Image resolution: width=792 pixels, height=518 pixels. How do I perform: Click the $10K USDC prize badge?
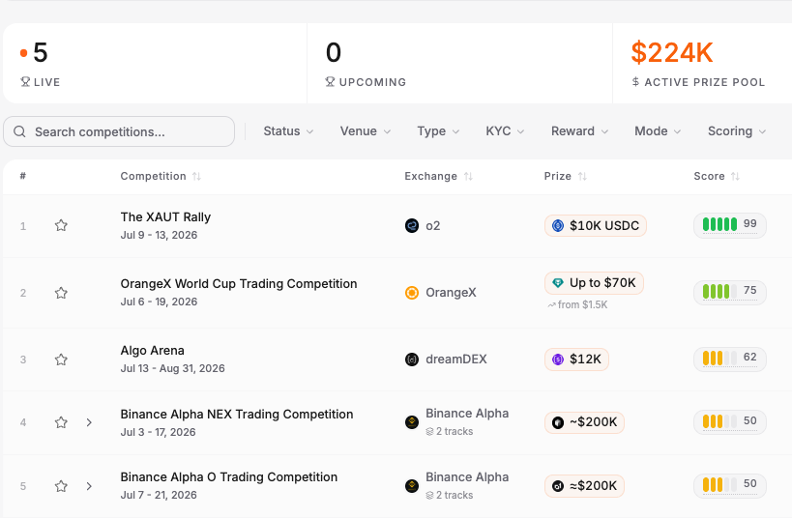(x=596, y=226)
